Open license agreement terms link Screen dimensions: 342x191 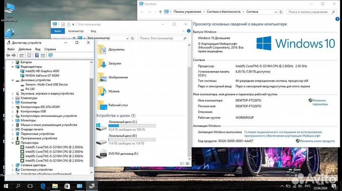point(283,134)
